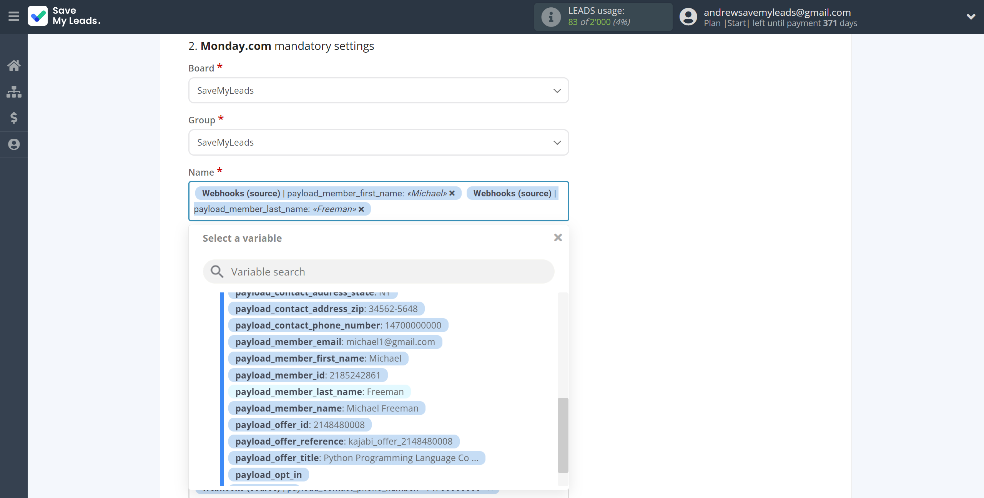Click the Variable search field
The height and width of the screenshot is (498, 984).
[379, 272]
